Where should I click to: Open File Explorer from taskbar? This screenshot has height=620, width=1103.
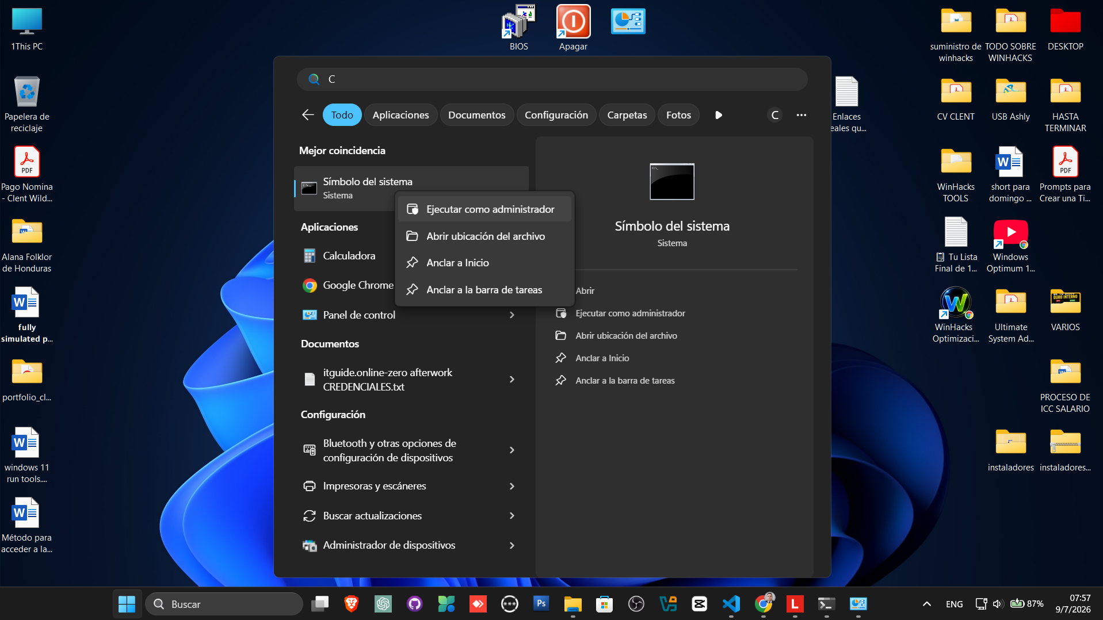click(573, 604)
